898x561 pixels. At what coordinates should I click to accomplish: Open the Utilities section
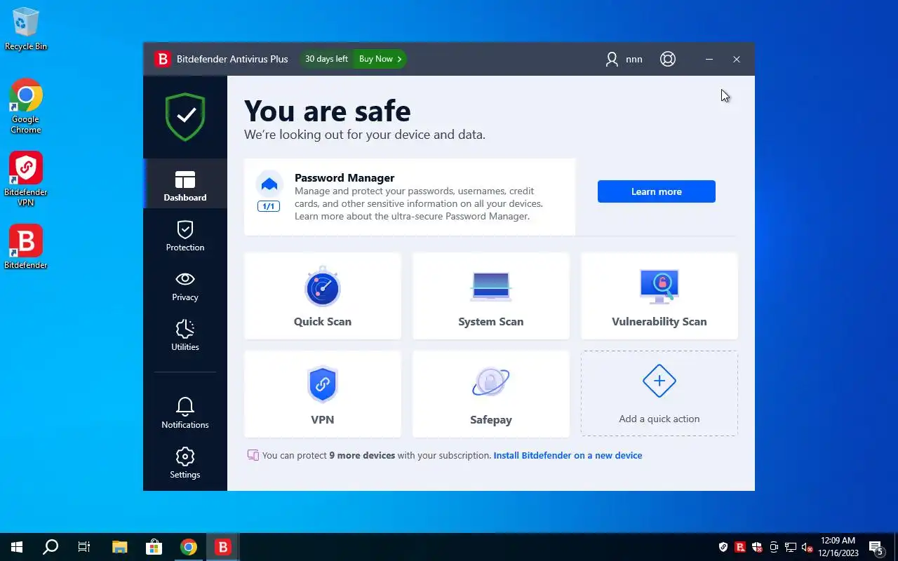pyautogui.click(x=185, y=335)
